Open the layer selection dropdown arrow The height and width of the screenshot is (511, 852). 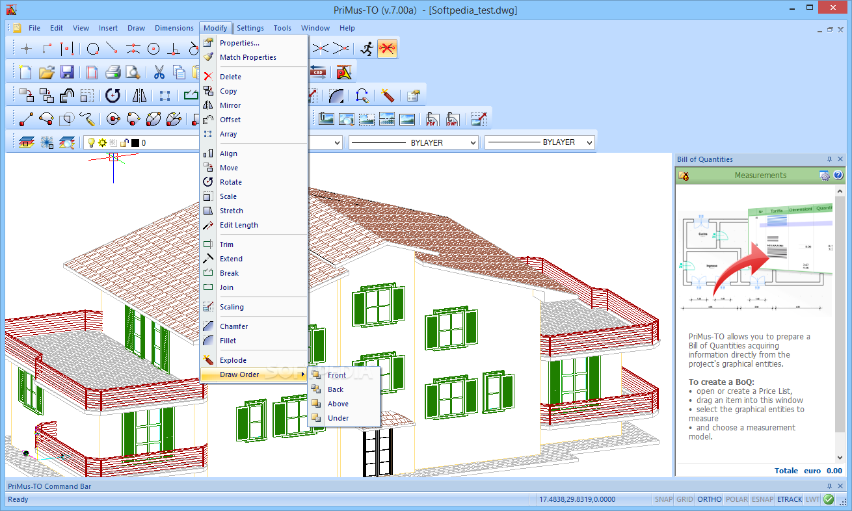click(337, 142)
